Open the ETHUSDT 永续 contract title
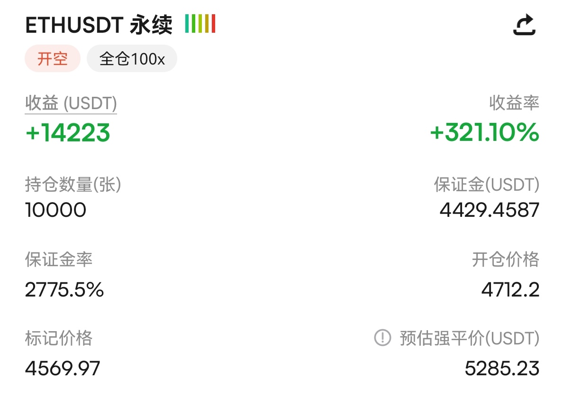The image size is (563, 399). 99,25
